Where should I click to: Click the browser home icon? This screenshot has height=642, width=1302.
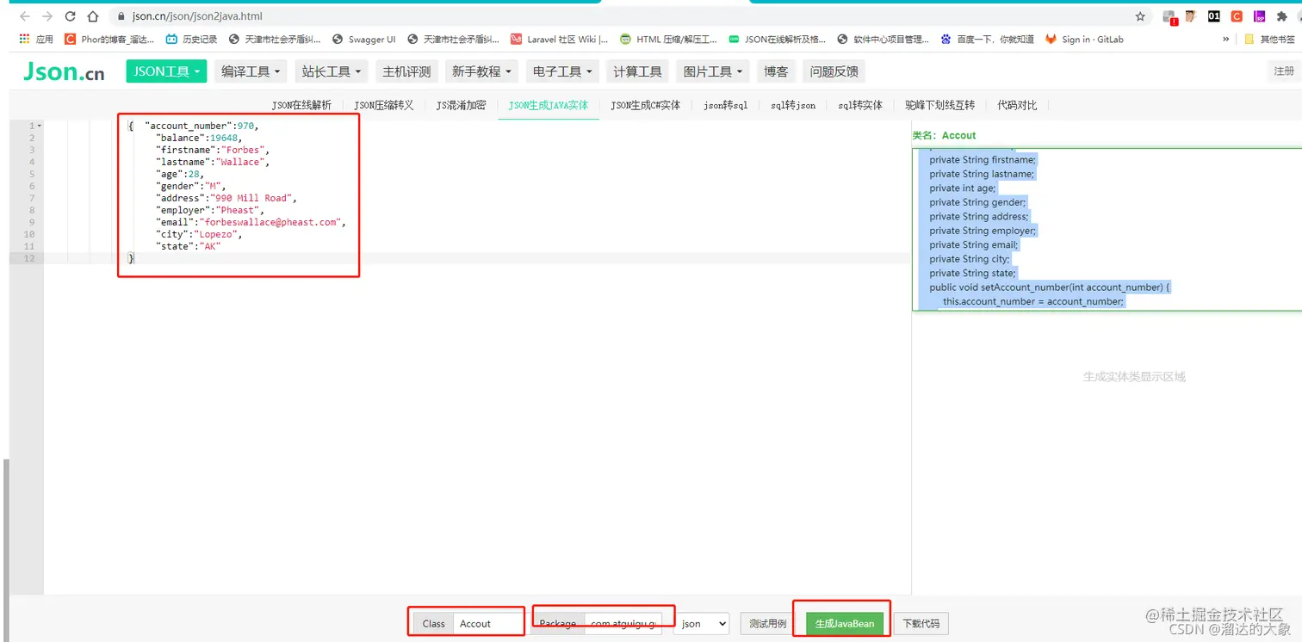click(x=92, y=15)
